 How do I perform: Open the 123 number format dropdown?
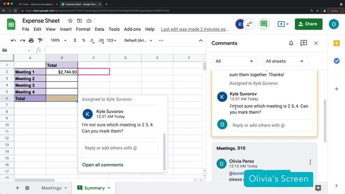tap(112, 40)
